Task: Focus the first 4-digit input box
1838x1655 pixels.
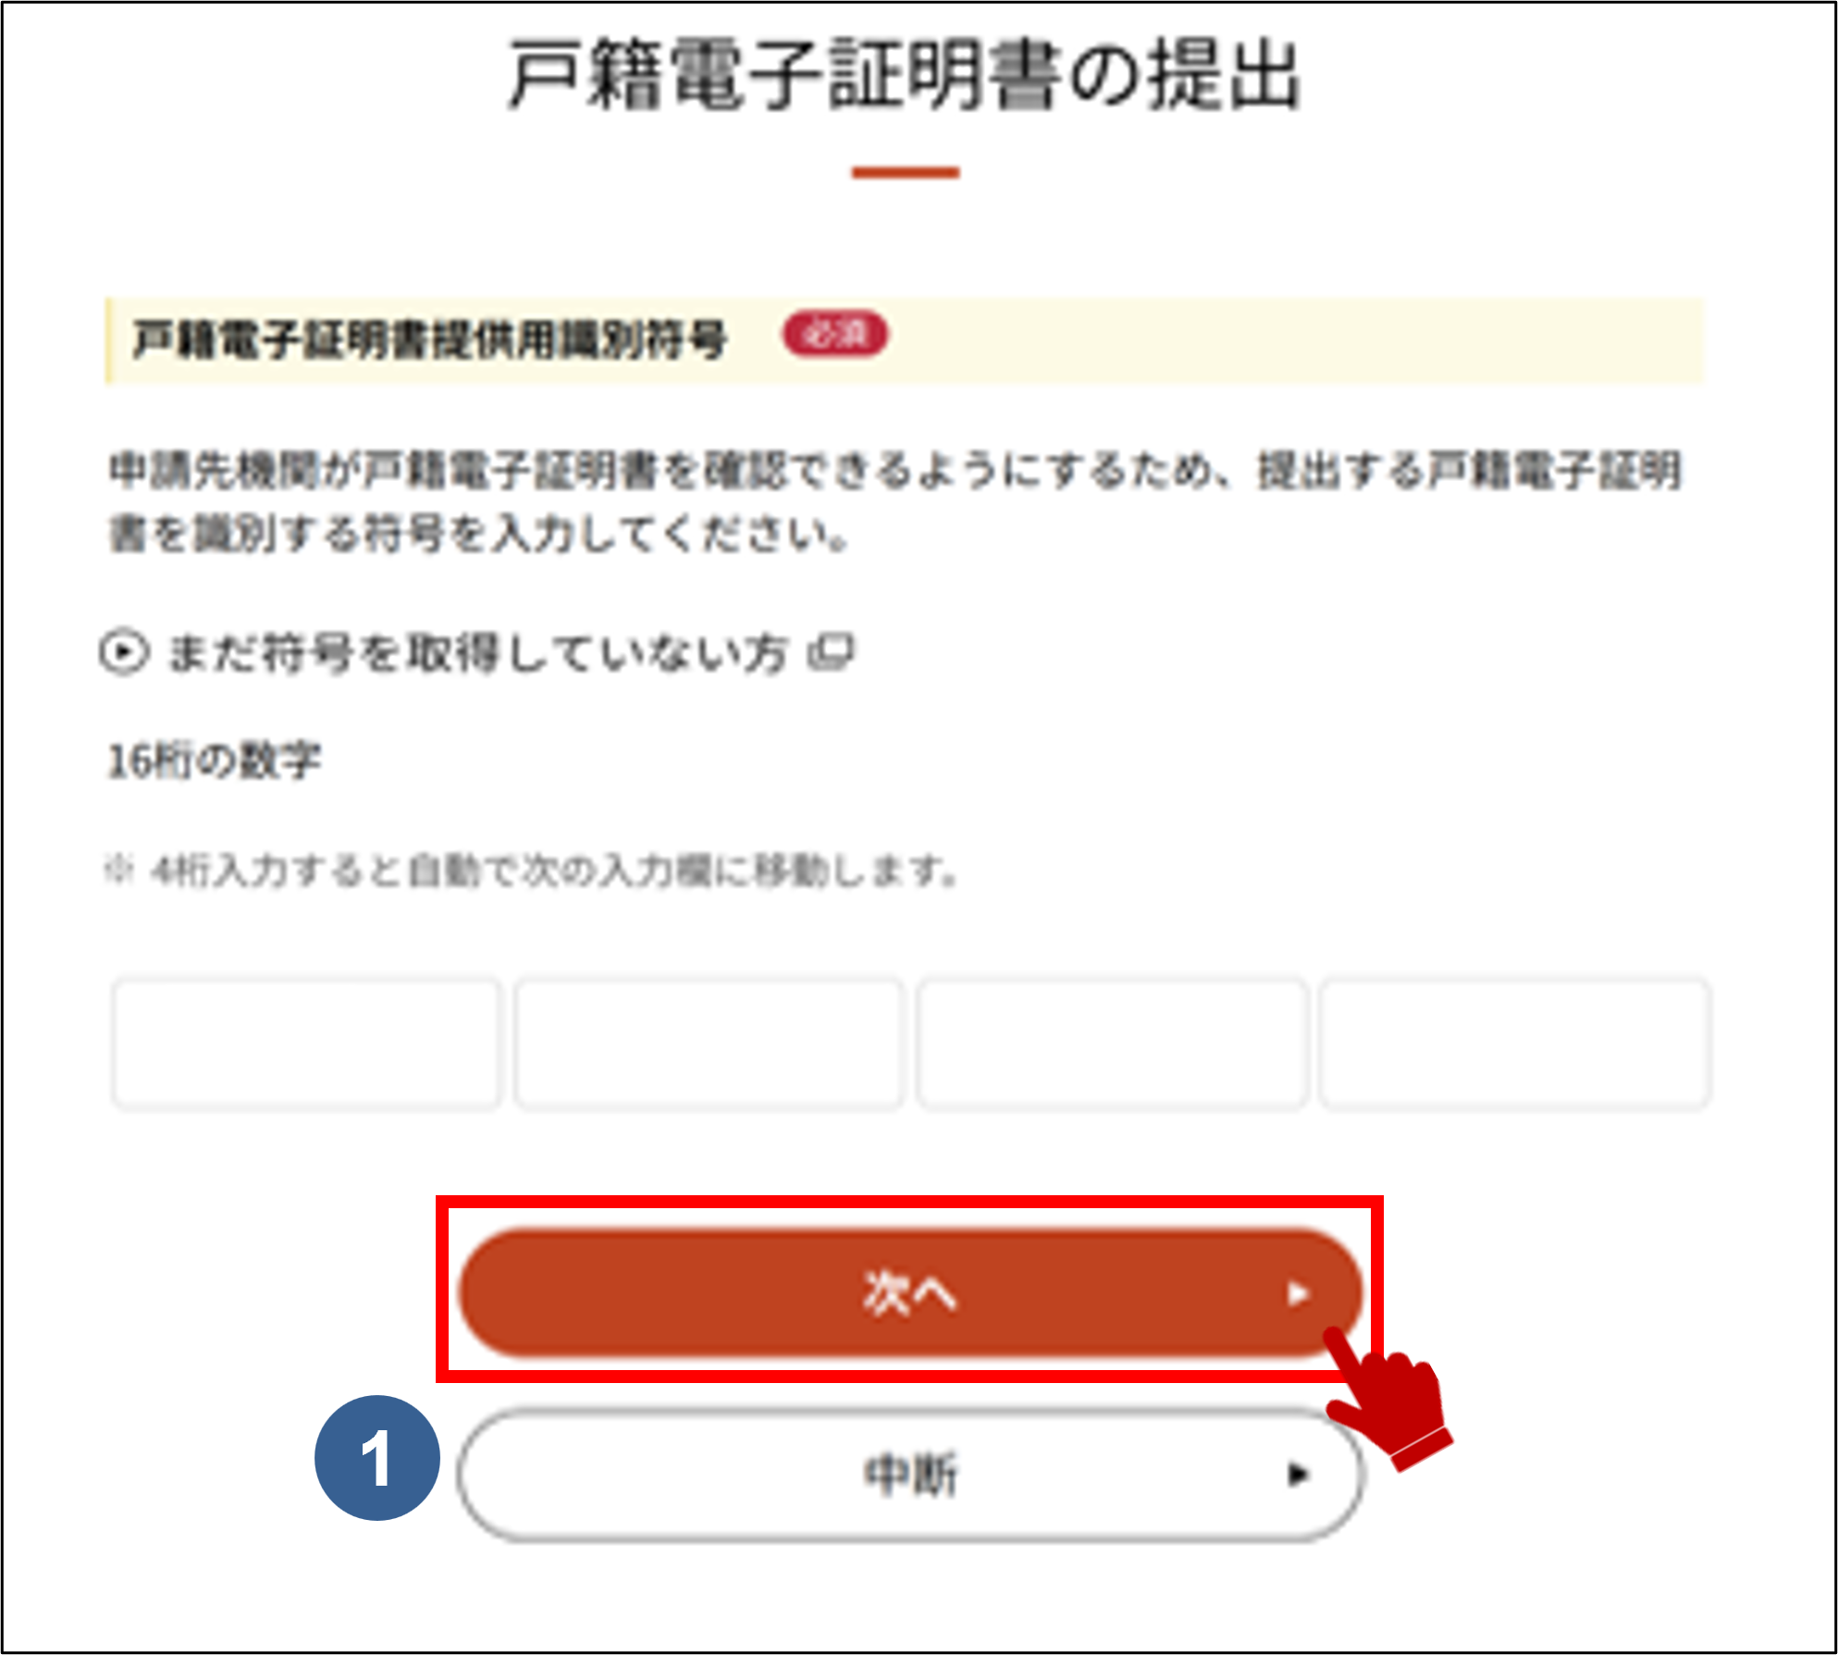Action: point(306,1043)
